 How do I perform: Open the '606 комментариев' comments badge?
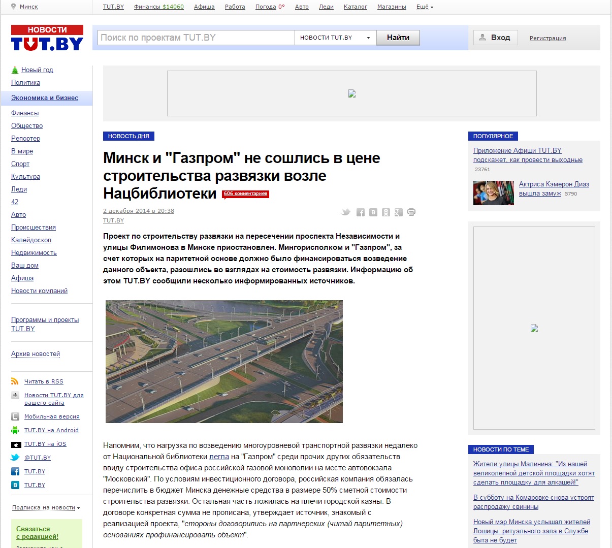245,194
